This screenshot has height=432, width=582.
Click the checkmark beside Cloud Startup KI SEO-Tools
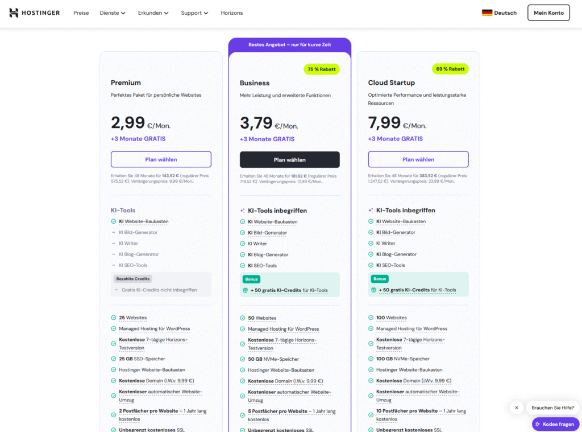(371, 265)
